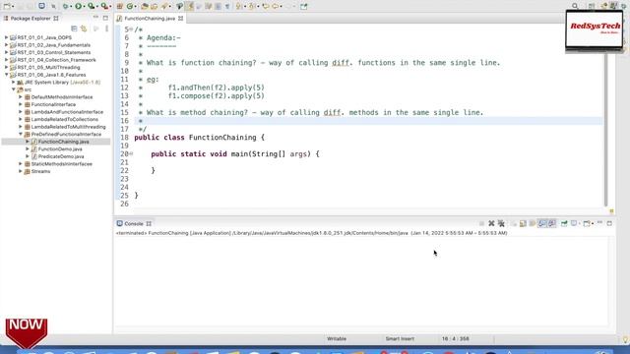The image size is (630, 354).
Task: Click Pin Console icon
Action: [x=564, y=223]
